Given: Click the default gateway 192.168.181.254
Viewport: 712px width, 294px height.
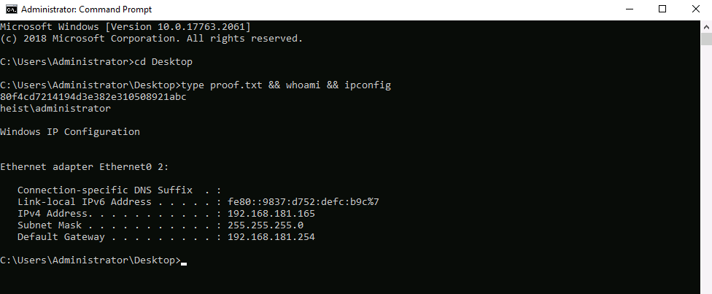Looking at the screenshot, I should click(271, 237).
